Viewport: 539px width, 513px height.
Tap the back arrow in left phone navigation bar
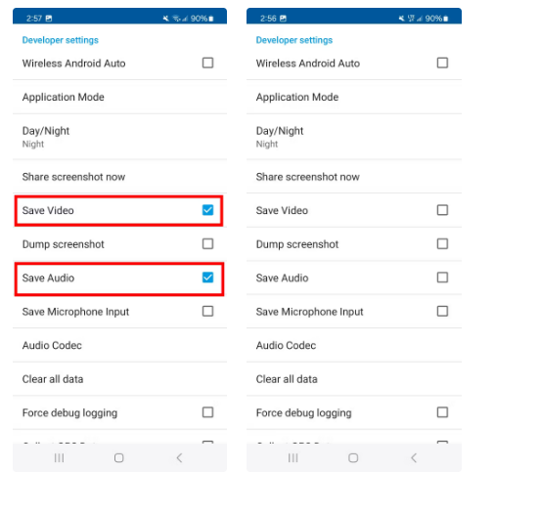click(179, 457)
